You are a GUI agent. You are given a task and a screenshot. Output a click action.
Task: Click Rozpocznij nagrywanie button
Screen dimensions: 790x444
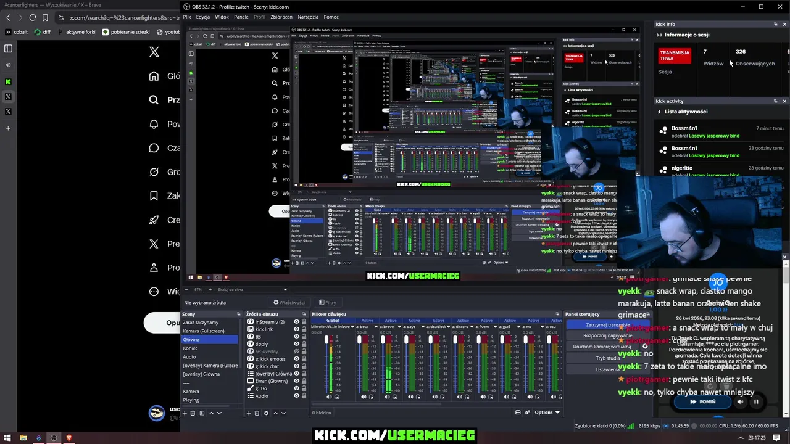coord(608,335)
